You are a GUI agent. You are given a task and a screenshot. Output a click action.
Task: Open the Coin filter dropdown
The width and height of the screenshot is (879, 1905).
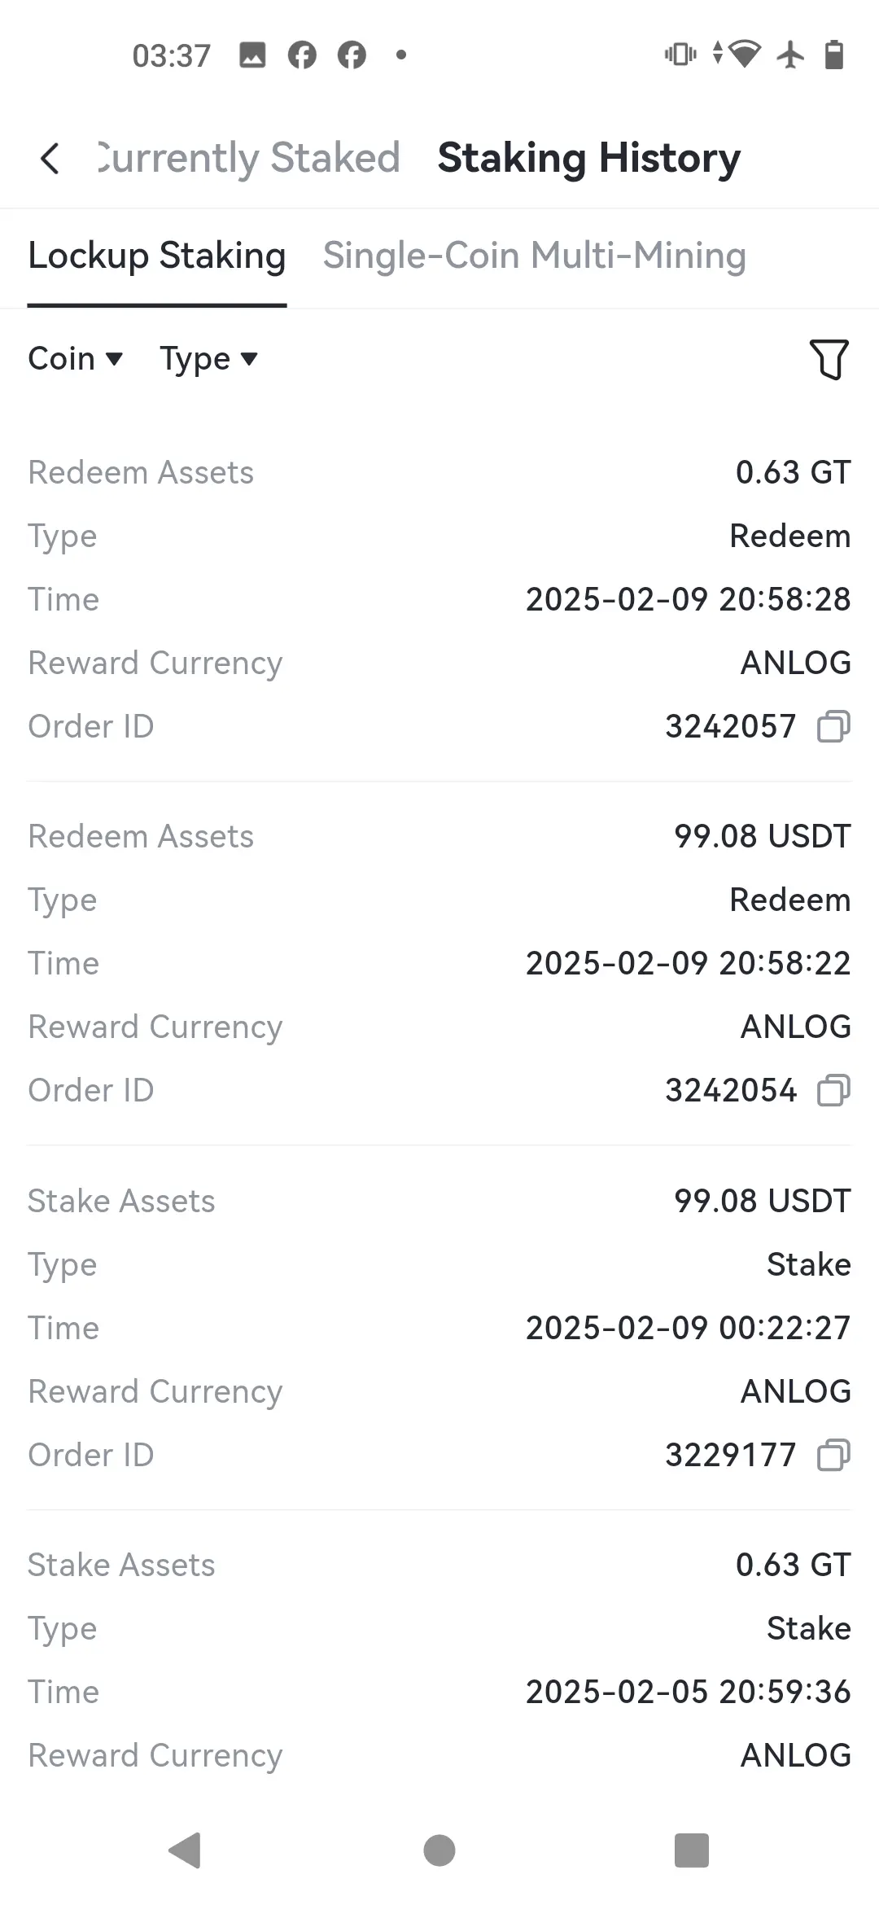coord(75,358)
